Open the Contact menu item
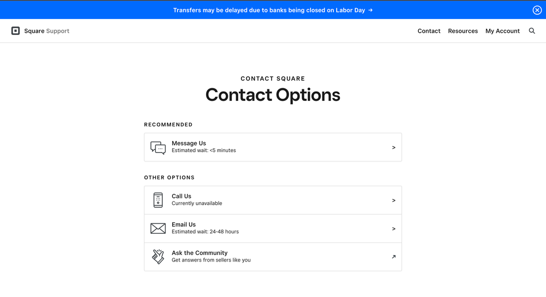 (429, 31)
